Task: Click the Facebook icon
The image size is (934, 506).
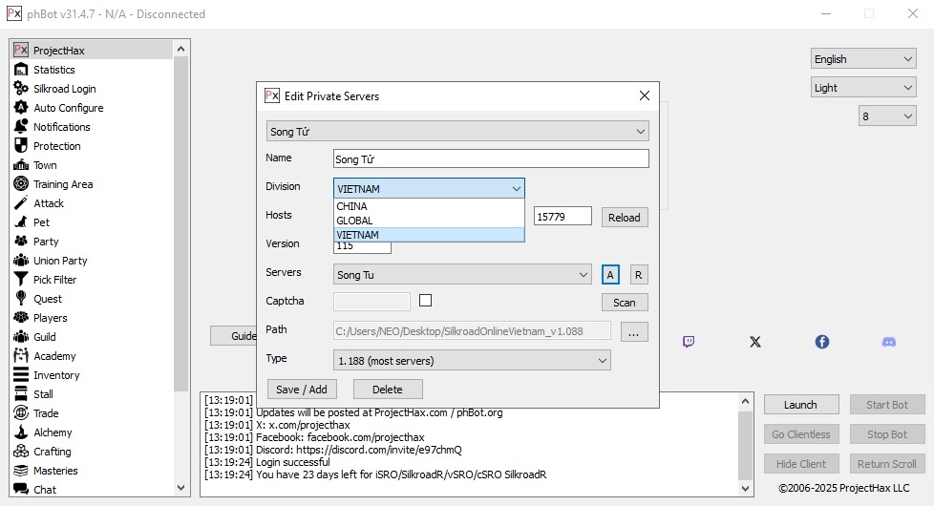Action: (x=821, y=342)
